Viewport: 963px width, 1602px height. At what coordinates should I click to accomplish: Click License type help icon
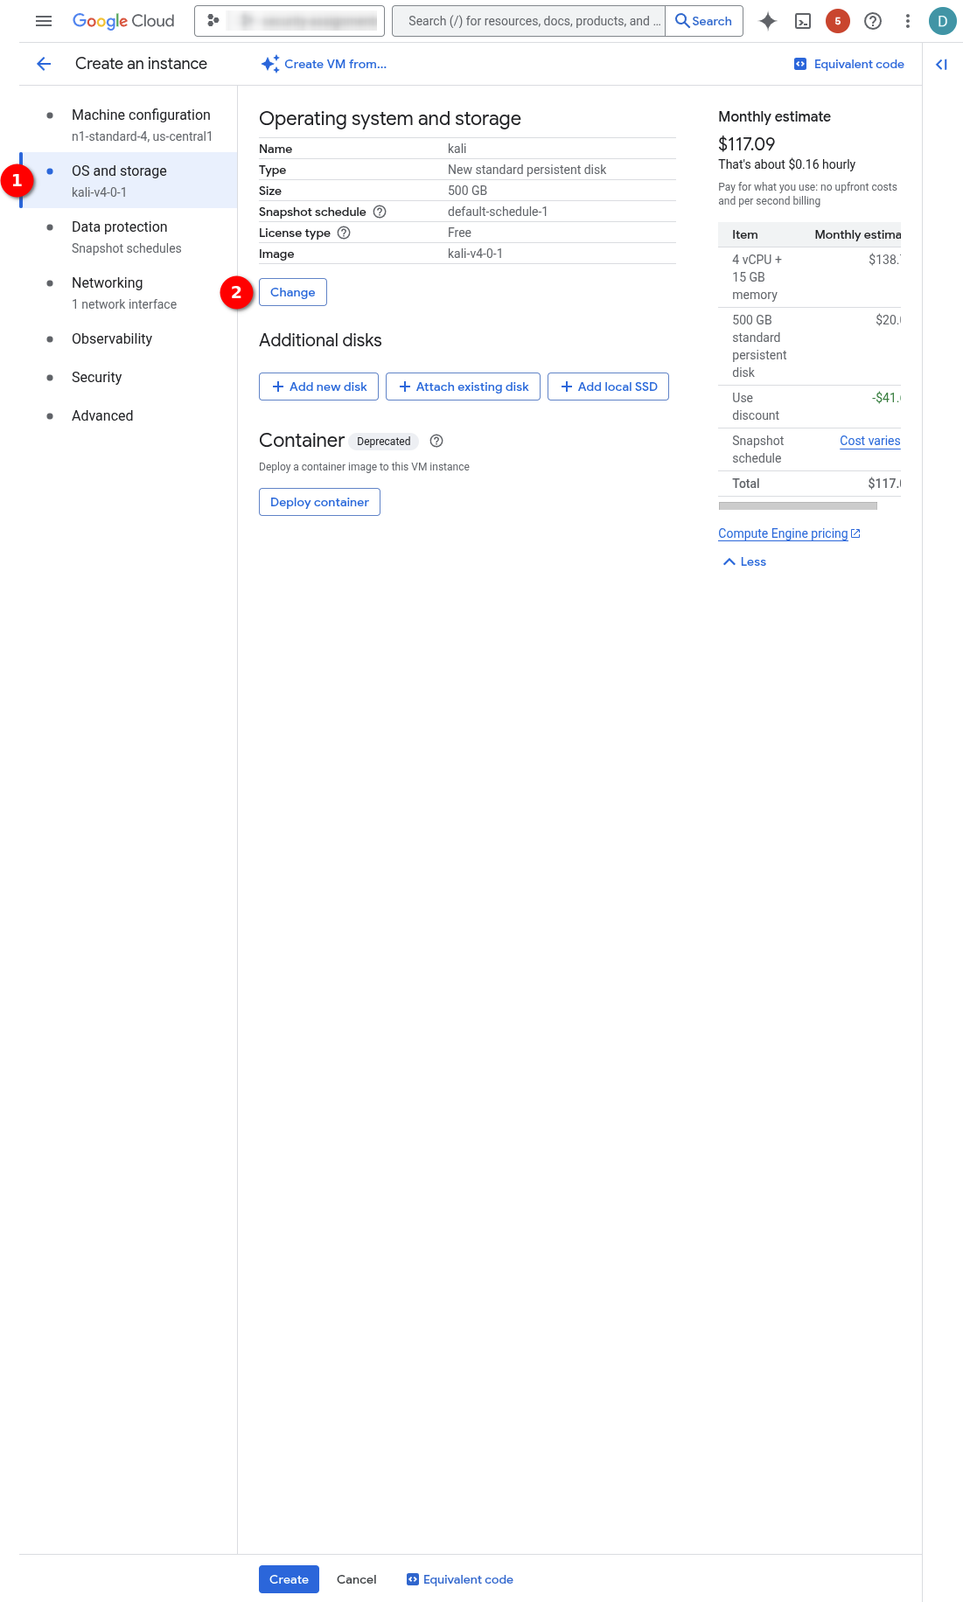(x=344, y=233)
